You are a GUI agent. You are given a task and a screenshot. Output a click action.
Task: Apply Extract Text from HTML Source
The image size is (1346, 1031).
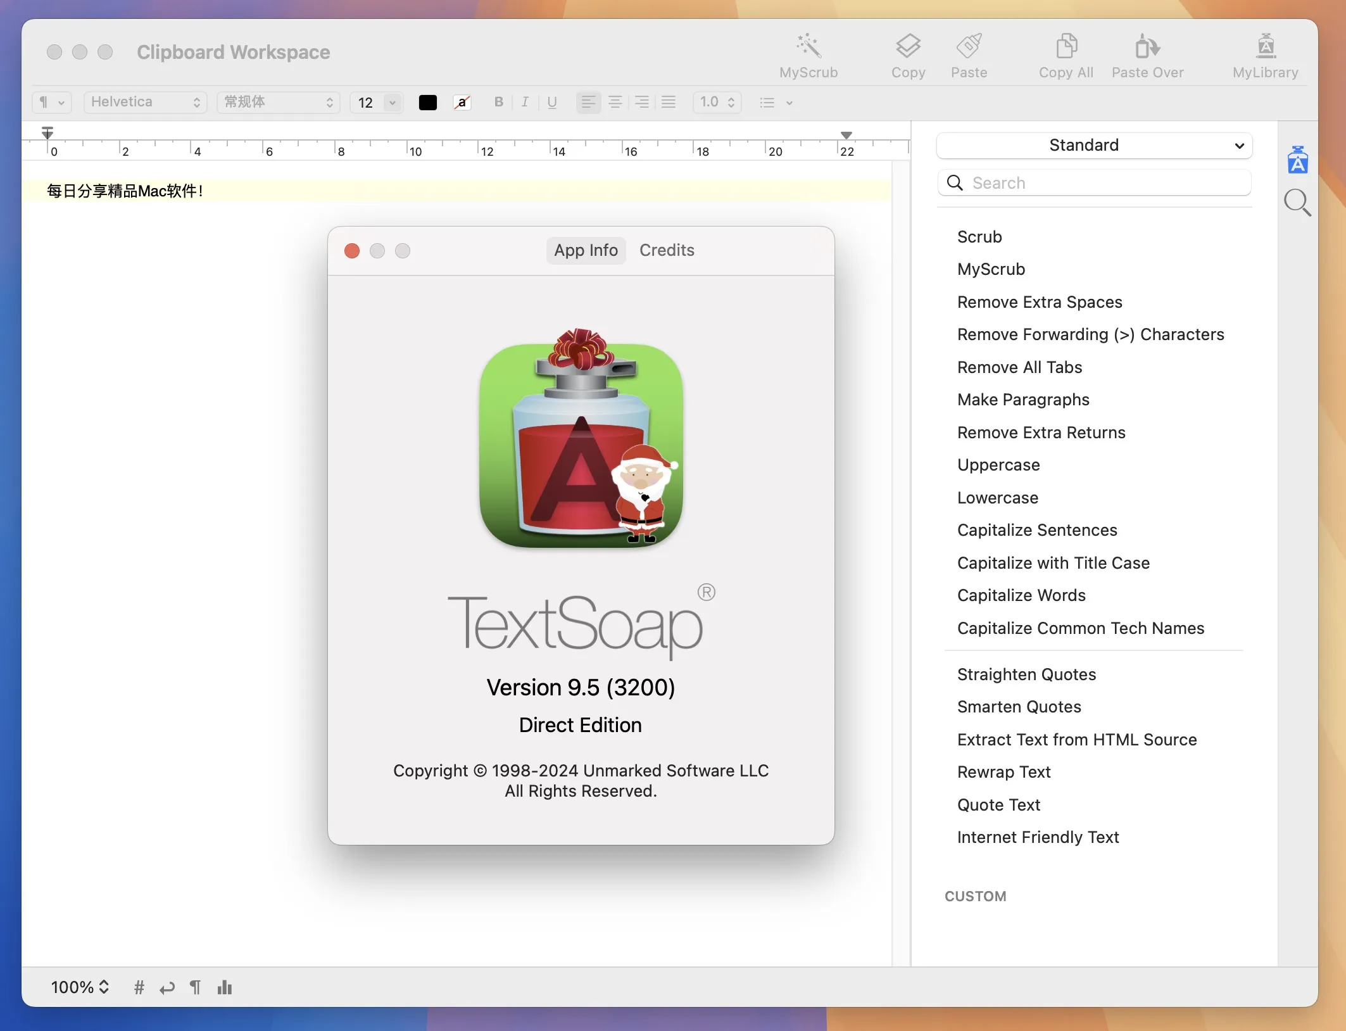click(x=1077, y=740)
